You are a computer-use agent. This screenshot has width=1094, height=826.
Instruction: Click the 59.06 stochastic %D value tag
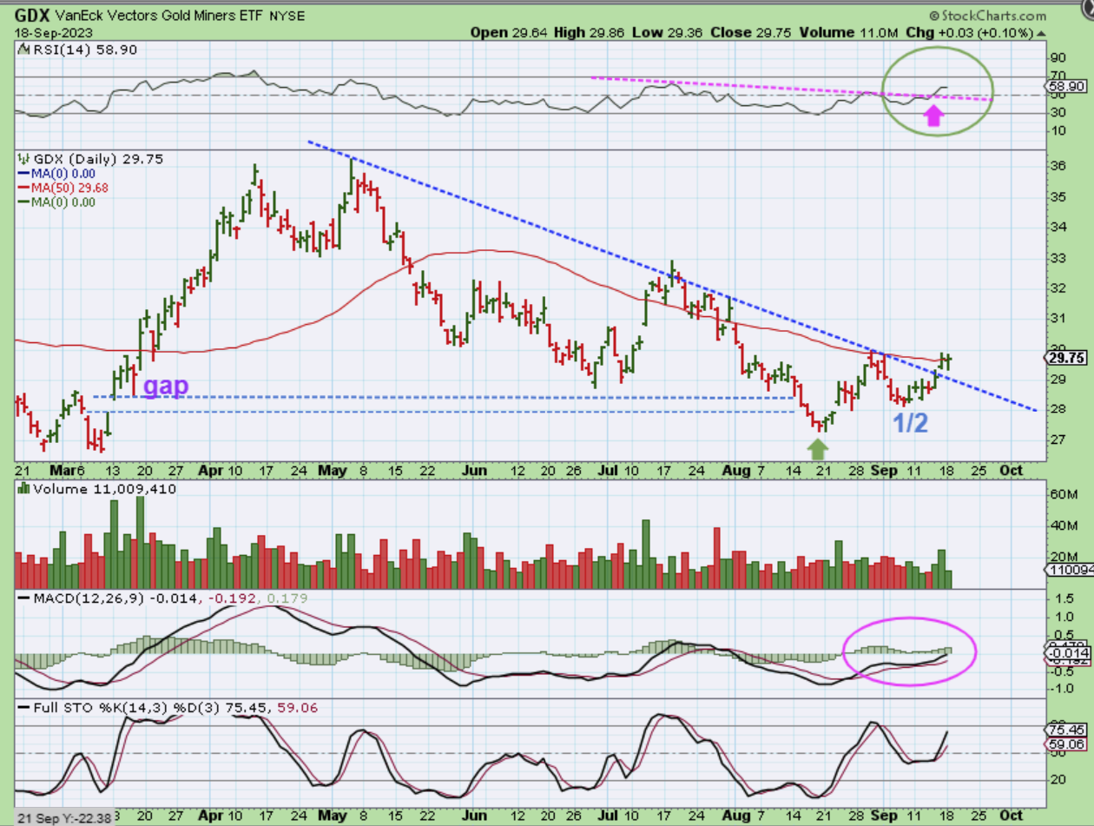tap(1065, 745)
